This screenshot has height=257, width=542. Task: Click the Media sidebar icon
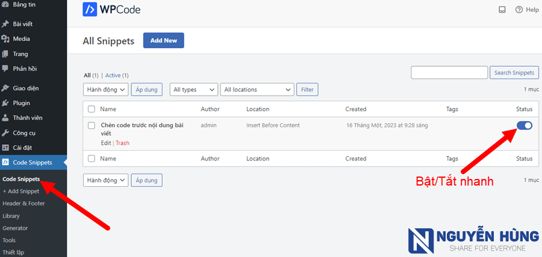point(5,39)
